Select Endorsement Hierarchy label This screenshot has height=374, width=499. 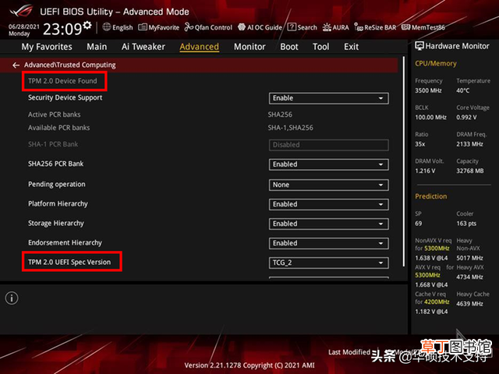tap(65, 242)
